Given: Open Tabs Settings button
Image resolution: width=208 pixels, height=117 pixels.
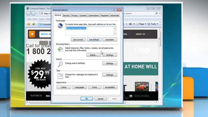Looking at the screenshot, I should pos(110,75).
